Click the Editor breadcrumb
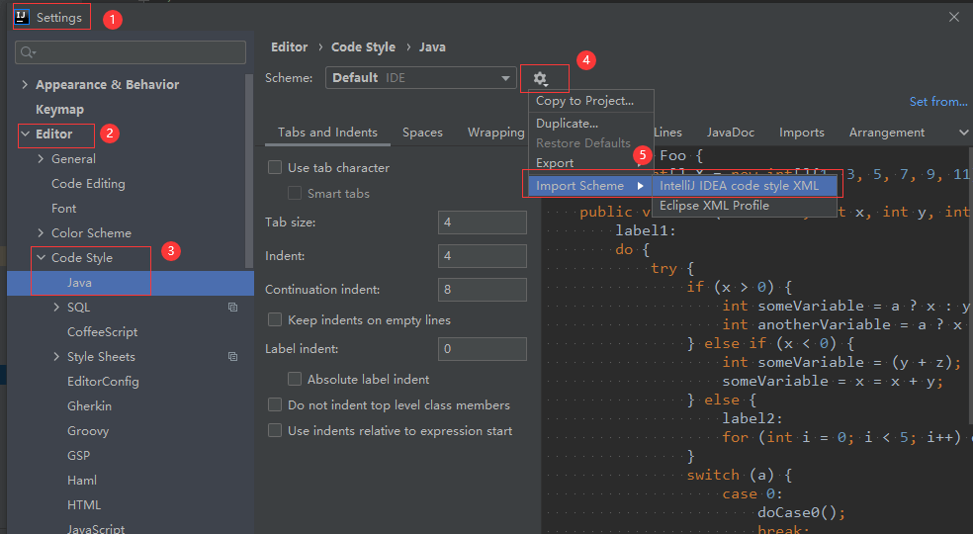Image resolution: width=973 pixels, height=534 pixels. click(289, 47)
